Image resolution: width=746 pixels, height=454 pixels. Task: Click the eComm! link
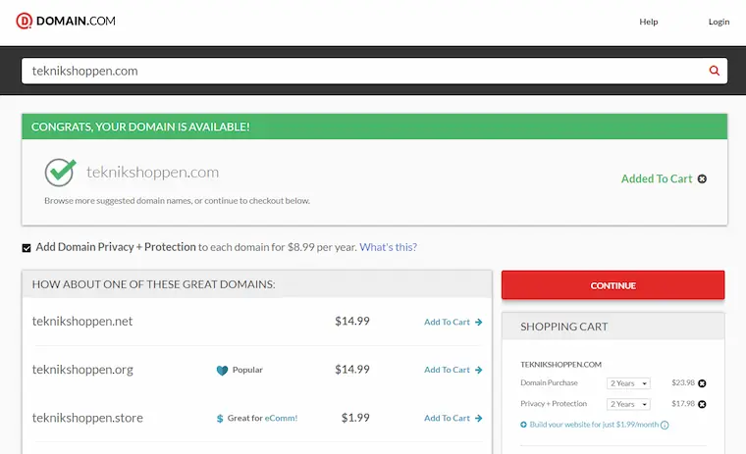(x=281, y=419)
